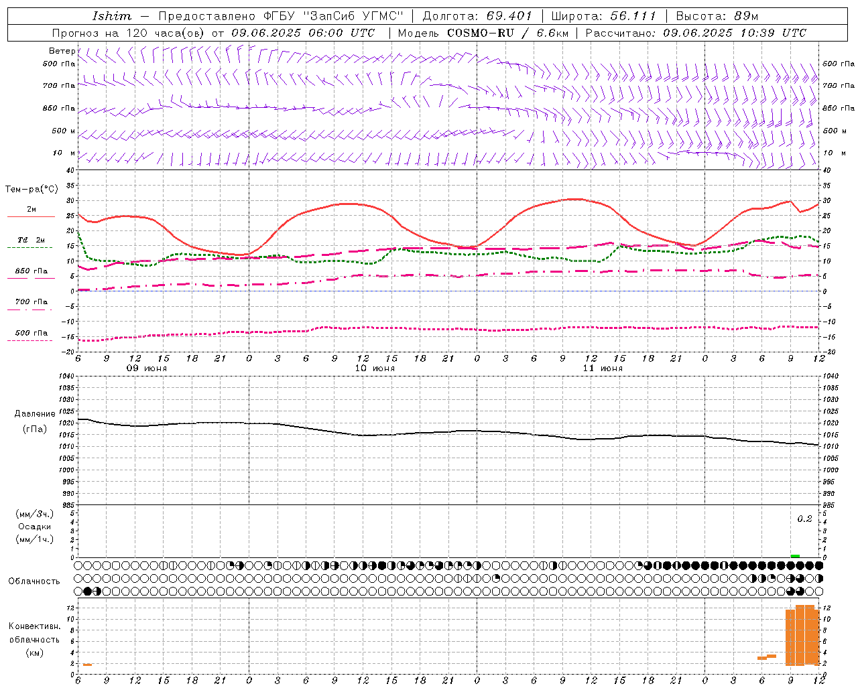Click the "(мм/3ч.)" precipitation unit label
Viewport: 858px width, 686px height.
pos(35,514)
